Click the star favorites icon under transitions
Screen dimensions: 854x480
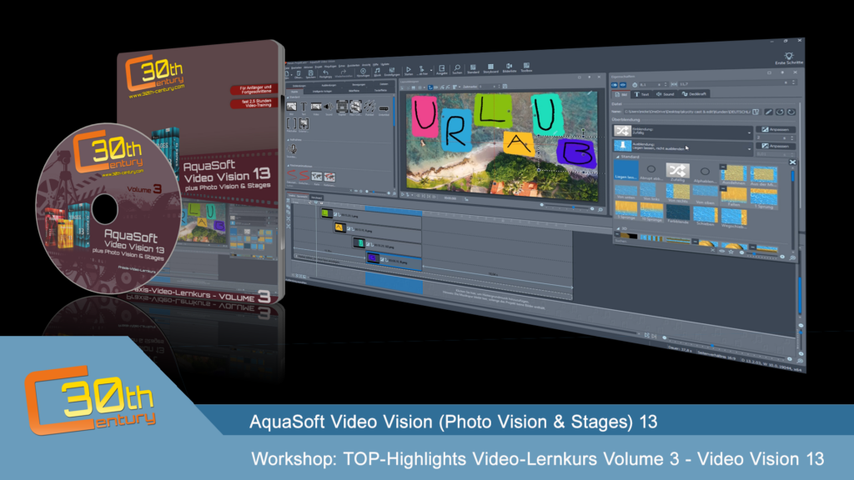coord(731,252)
